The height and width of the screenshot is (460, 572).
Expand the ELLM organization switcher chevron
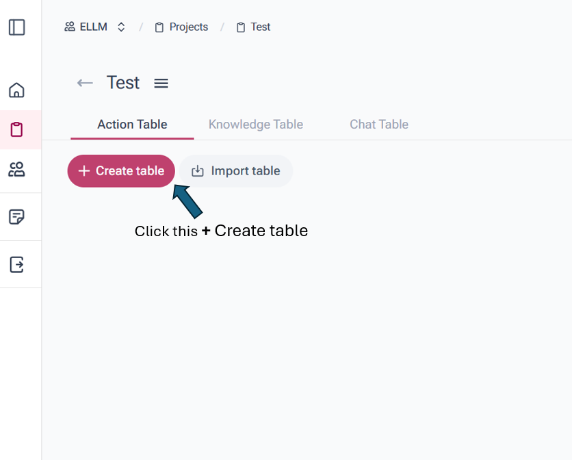pyautogui.click(x=121, y=27)
